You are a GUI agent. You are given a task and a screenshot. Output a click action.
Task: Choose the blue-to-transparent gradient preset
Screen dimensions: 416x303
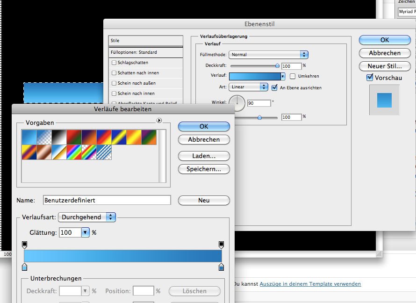pos(44,137)
